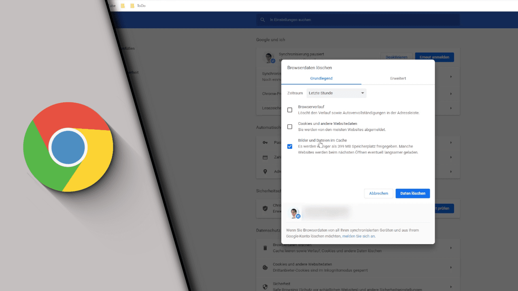Image resolution: width=518 pixels, height=291 pixels.
Task: Expand the Browserdaten löschen settings row arrow
Action: click(451, 248)
